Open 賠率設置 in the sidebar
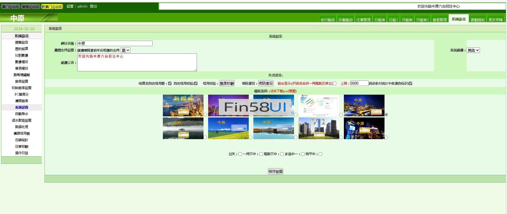 pos(22,81)
